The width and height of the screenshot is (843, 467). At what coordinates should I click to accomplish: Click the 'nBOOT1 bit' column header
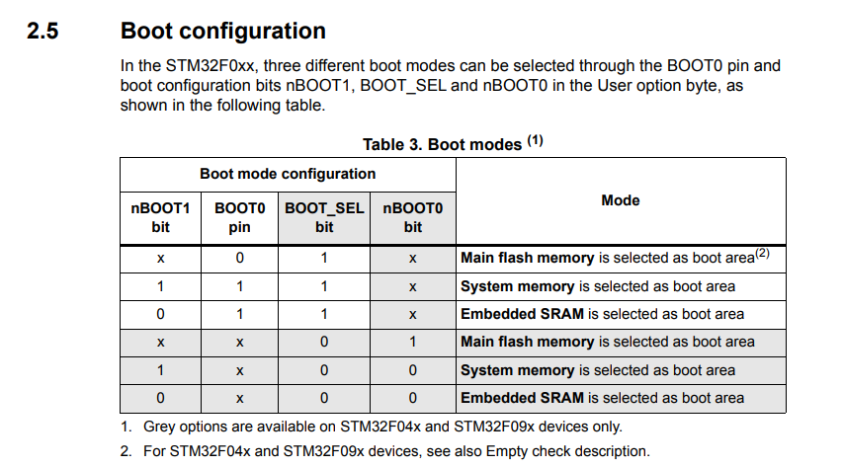(160, 217)
